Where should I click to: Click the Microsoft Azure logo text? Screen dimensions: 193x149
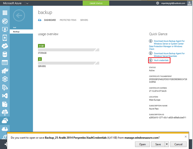point(12,3)
